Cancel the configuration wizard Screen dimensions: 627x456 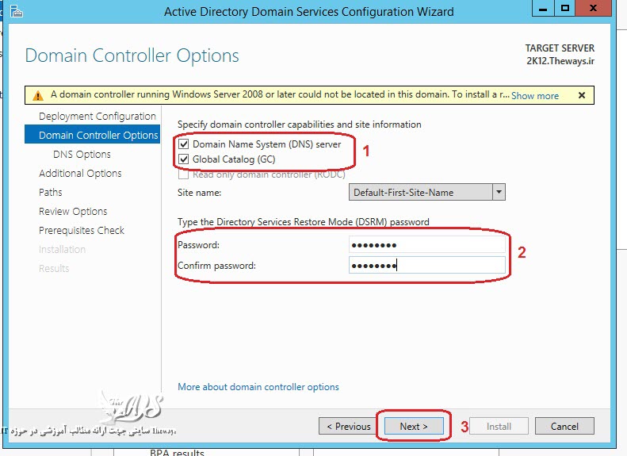coord(564,427)
